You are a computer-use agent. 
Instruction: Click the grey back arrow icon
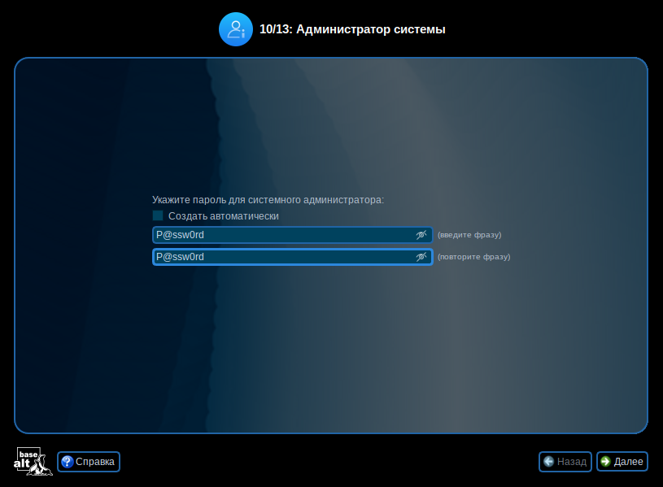[x=549, y=462]
